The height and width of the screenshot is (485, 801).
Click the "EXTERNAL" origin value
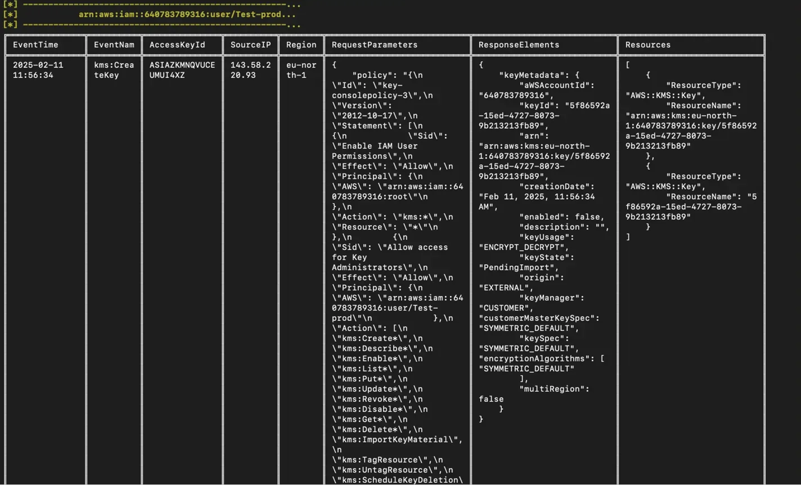click(506, 288)
